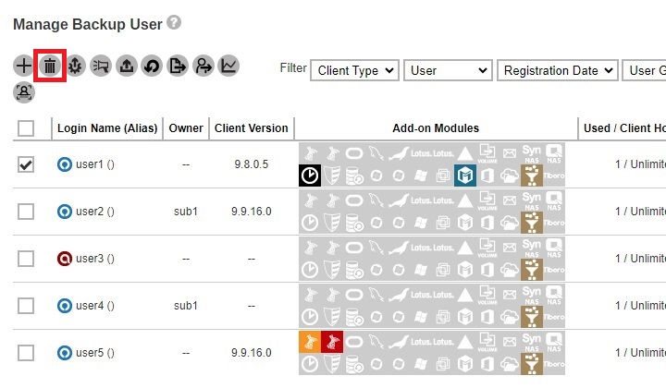Click the Client Version column header
Image resolution: width=666 pixels, height=388 pixels.
click(x=251, y=128)
